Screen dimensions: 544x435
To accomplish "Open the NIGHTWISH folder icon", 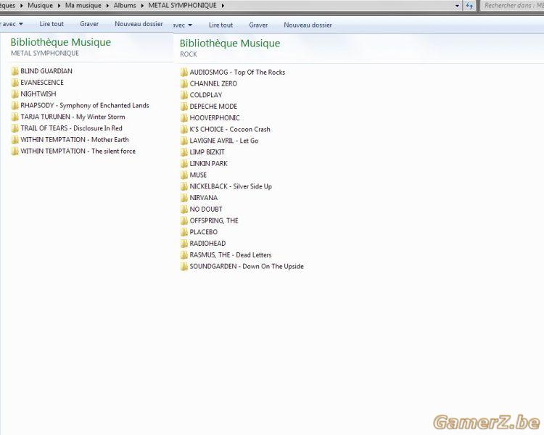I will tap(15, 94).
